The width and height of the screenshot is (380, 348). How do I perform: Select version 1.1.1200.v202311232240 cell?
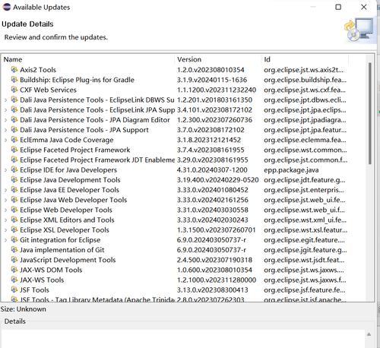click(217, 90)
